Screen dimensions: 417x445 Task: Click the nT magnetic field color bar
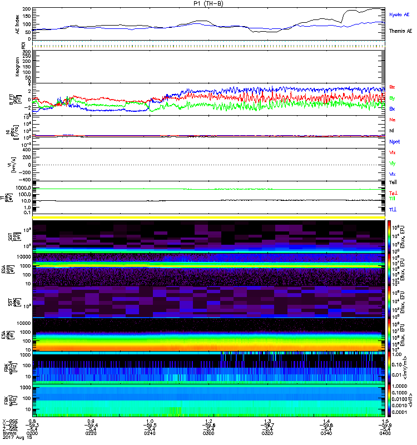[389, 400]
